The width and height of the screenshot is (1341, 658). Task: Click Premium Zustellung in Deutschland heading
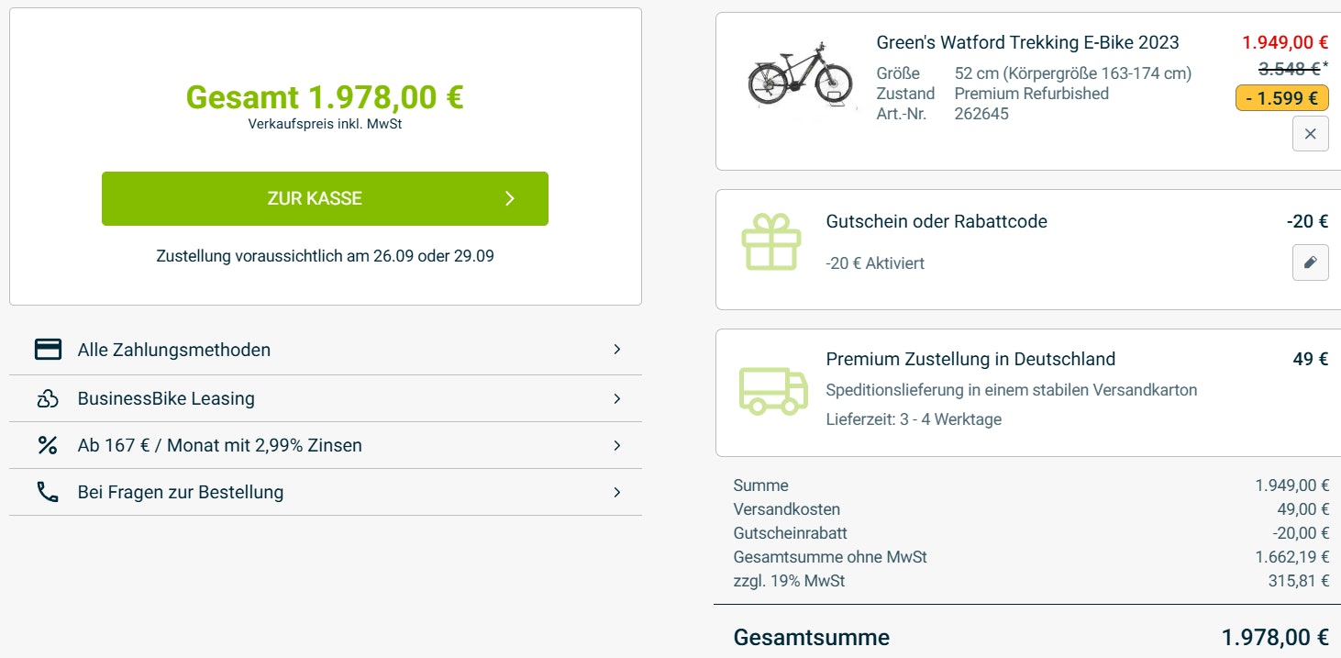(970, 359)
